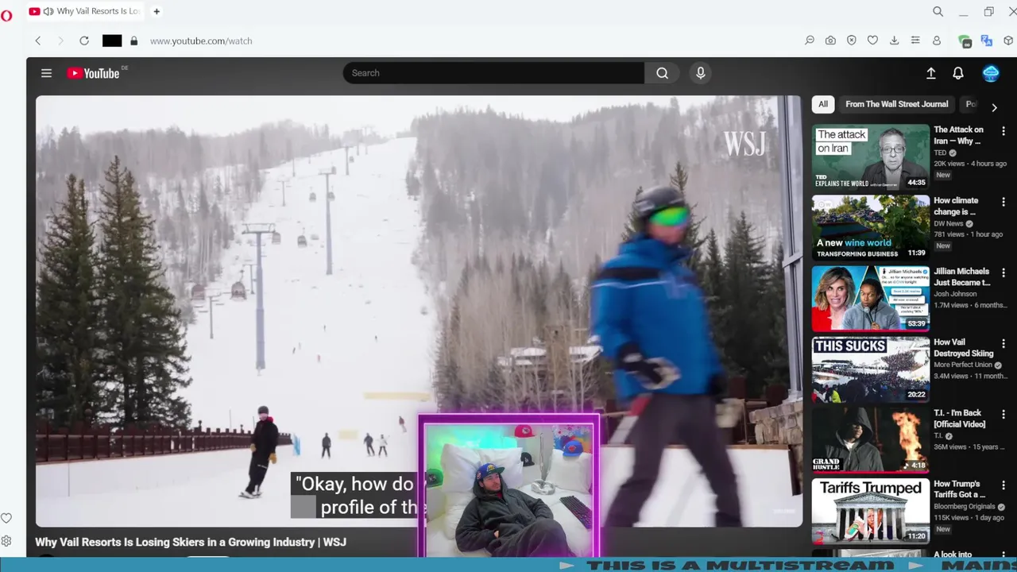
Task: Open the browser profile person icon
Action: 937,41
